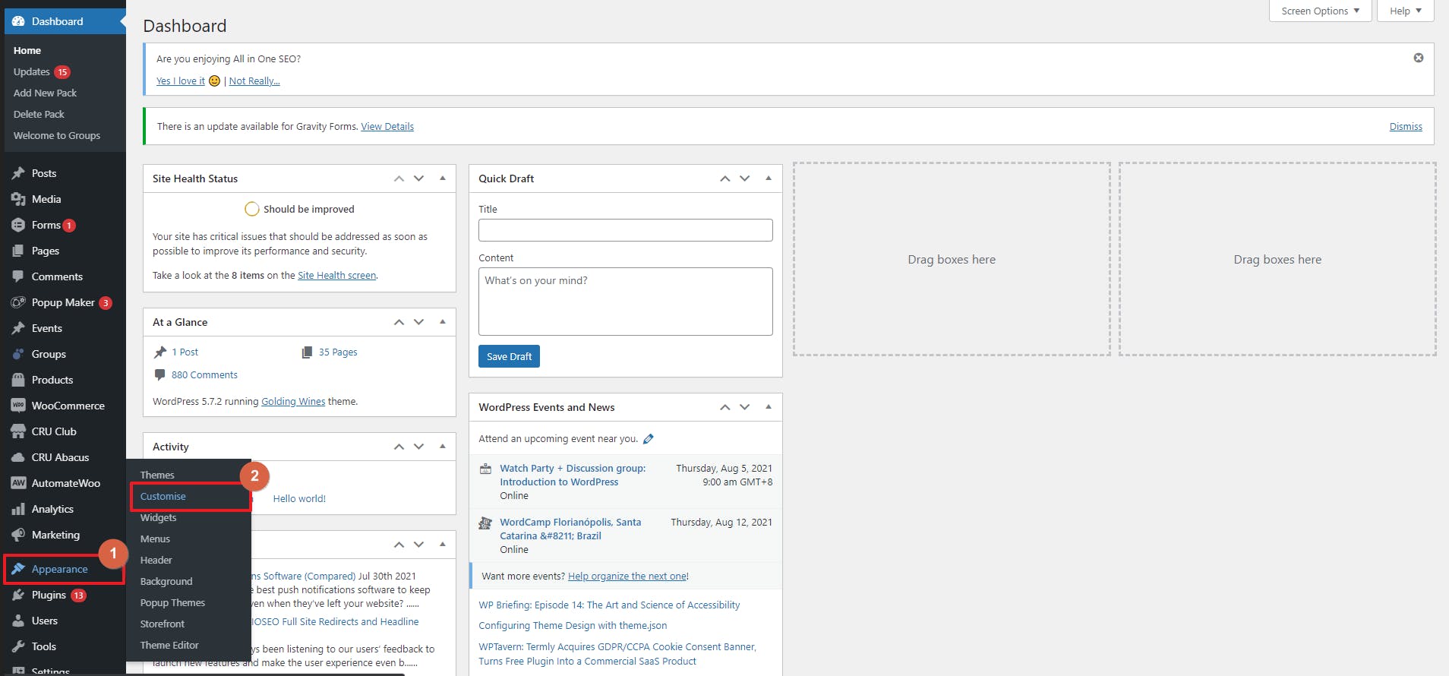Open Updates in the Dashboard menu
The image size is (1449, 676).
pos(31,71)
